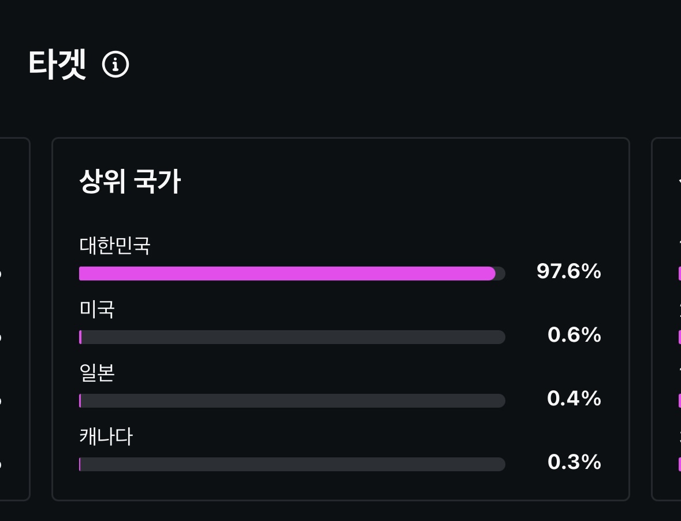
Task: Click the 대한민국 country label
Action: point(115,246)
